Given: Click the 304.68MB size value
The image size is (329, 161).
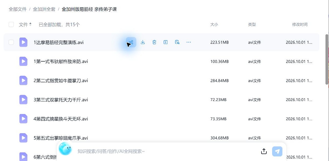Looking at the screenshot, I should [220, 138].
